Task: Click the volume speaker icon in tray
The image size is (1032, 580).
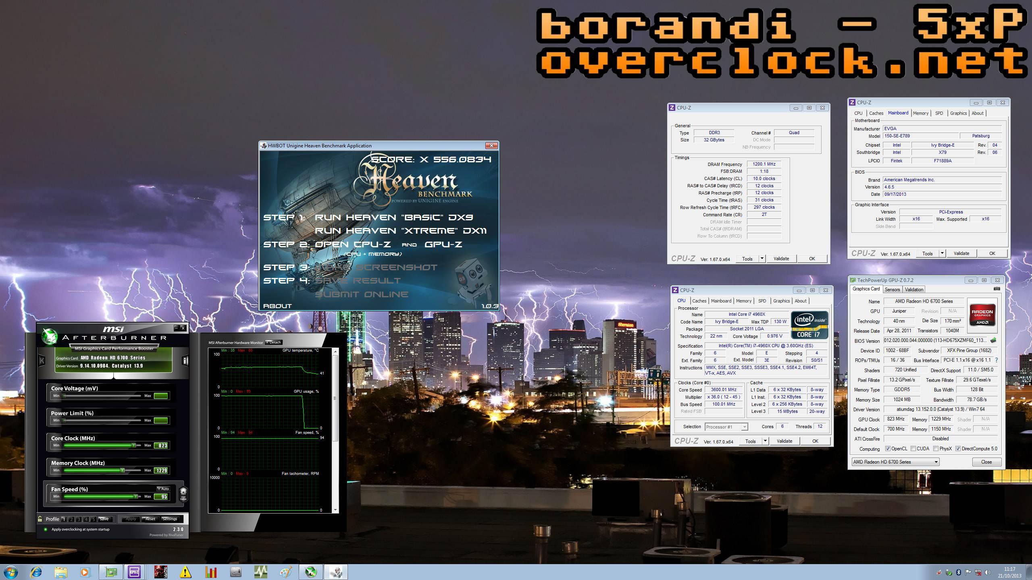Action: [x=987, y=572]
